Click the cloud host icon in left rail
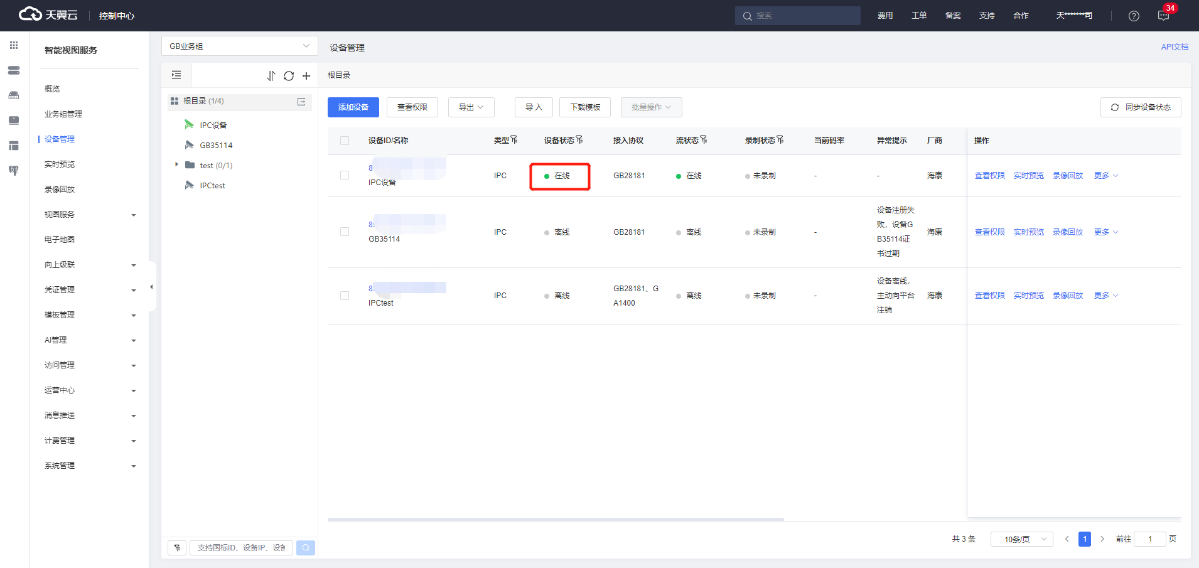This screenshot has width=1199, height=568. point(14,95)
